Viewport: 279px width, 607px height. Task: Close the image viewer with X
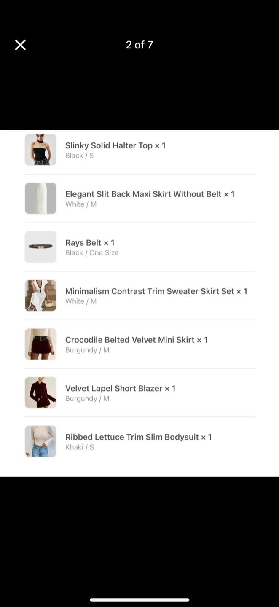[x=20, y=45]
